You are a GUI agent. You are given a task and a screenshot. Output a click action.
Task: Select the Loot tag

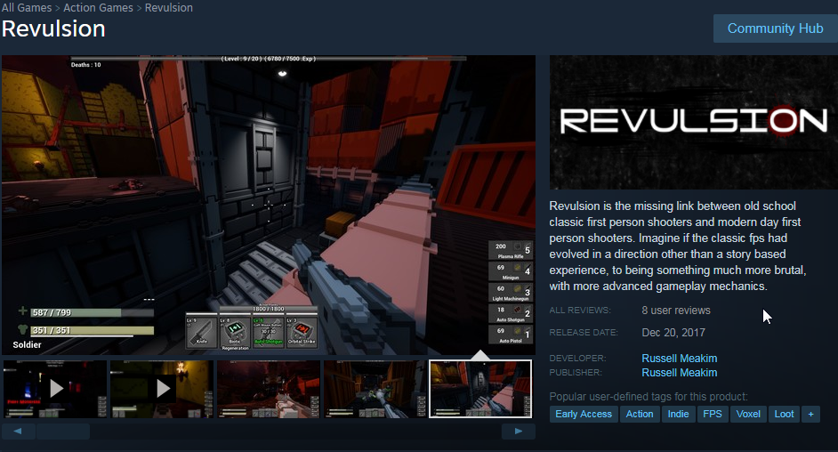[784, 414]
